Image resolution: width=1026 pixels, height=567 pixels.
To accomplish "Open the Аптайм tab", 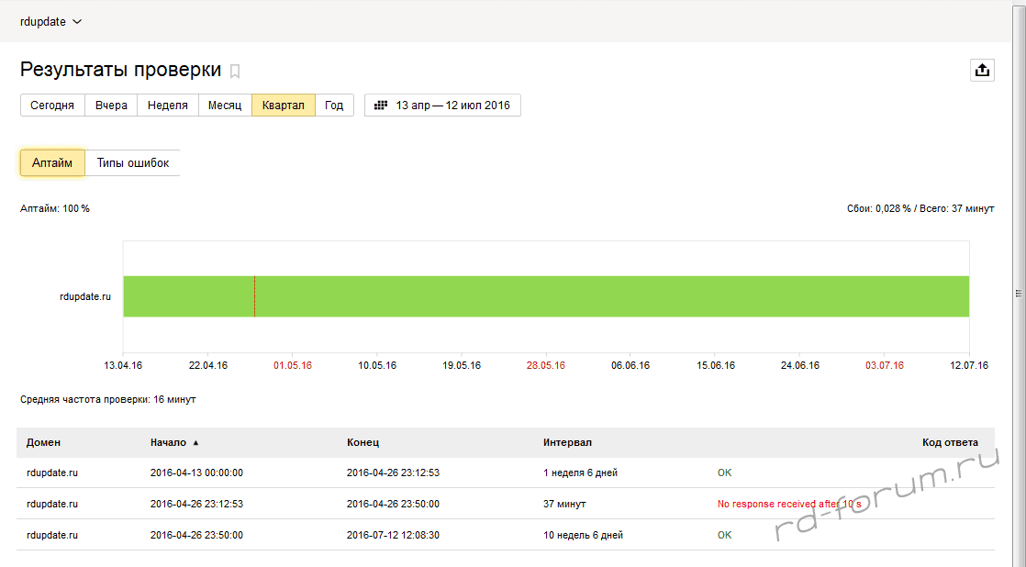I will coord(52,162).
